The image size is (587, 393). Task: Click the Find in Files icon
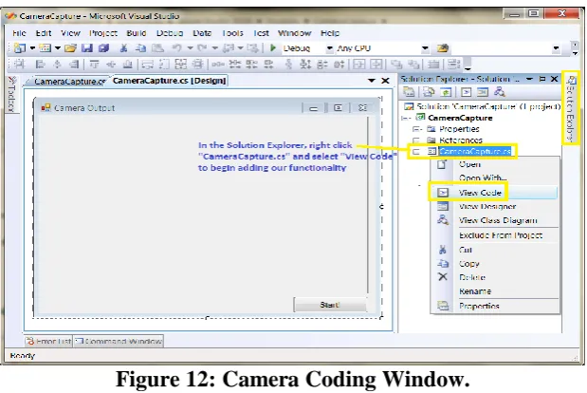(443, 48)
